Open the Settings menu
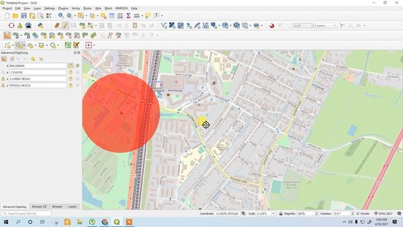 [49, 8]
